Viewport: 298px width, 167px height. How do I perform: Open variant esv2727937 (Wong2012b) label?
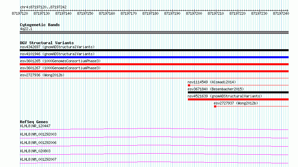pyautogui.click(x=236, y=103)
